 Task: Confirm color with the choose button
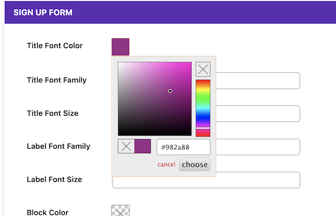195,164
